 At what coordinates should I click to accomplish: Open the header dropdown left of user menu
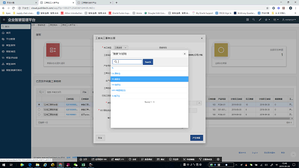pos(276,20)
